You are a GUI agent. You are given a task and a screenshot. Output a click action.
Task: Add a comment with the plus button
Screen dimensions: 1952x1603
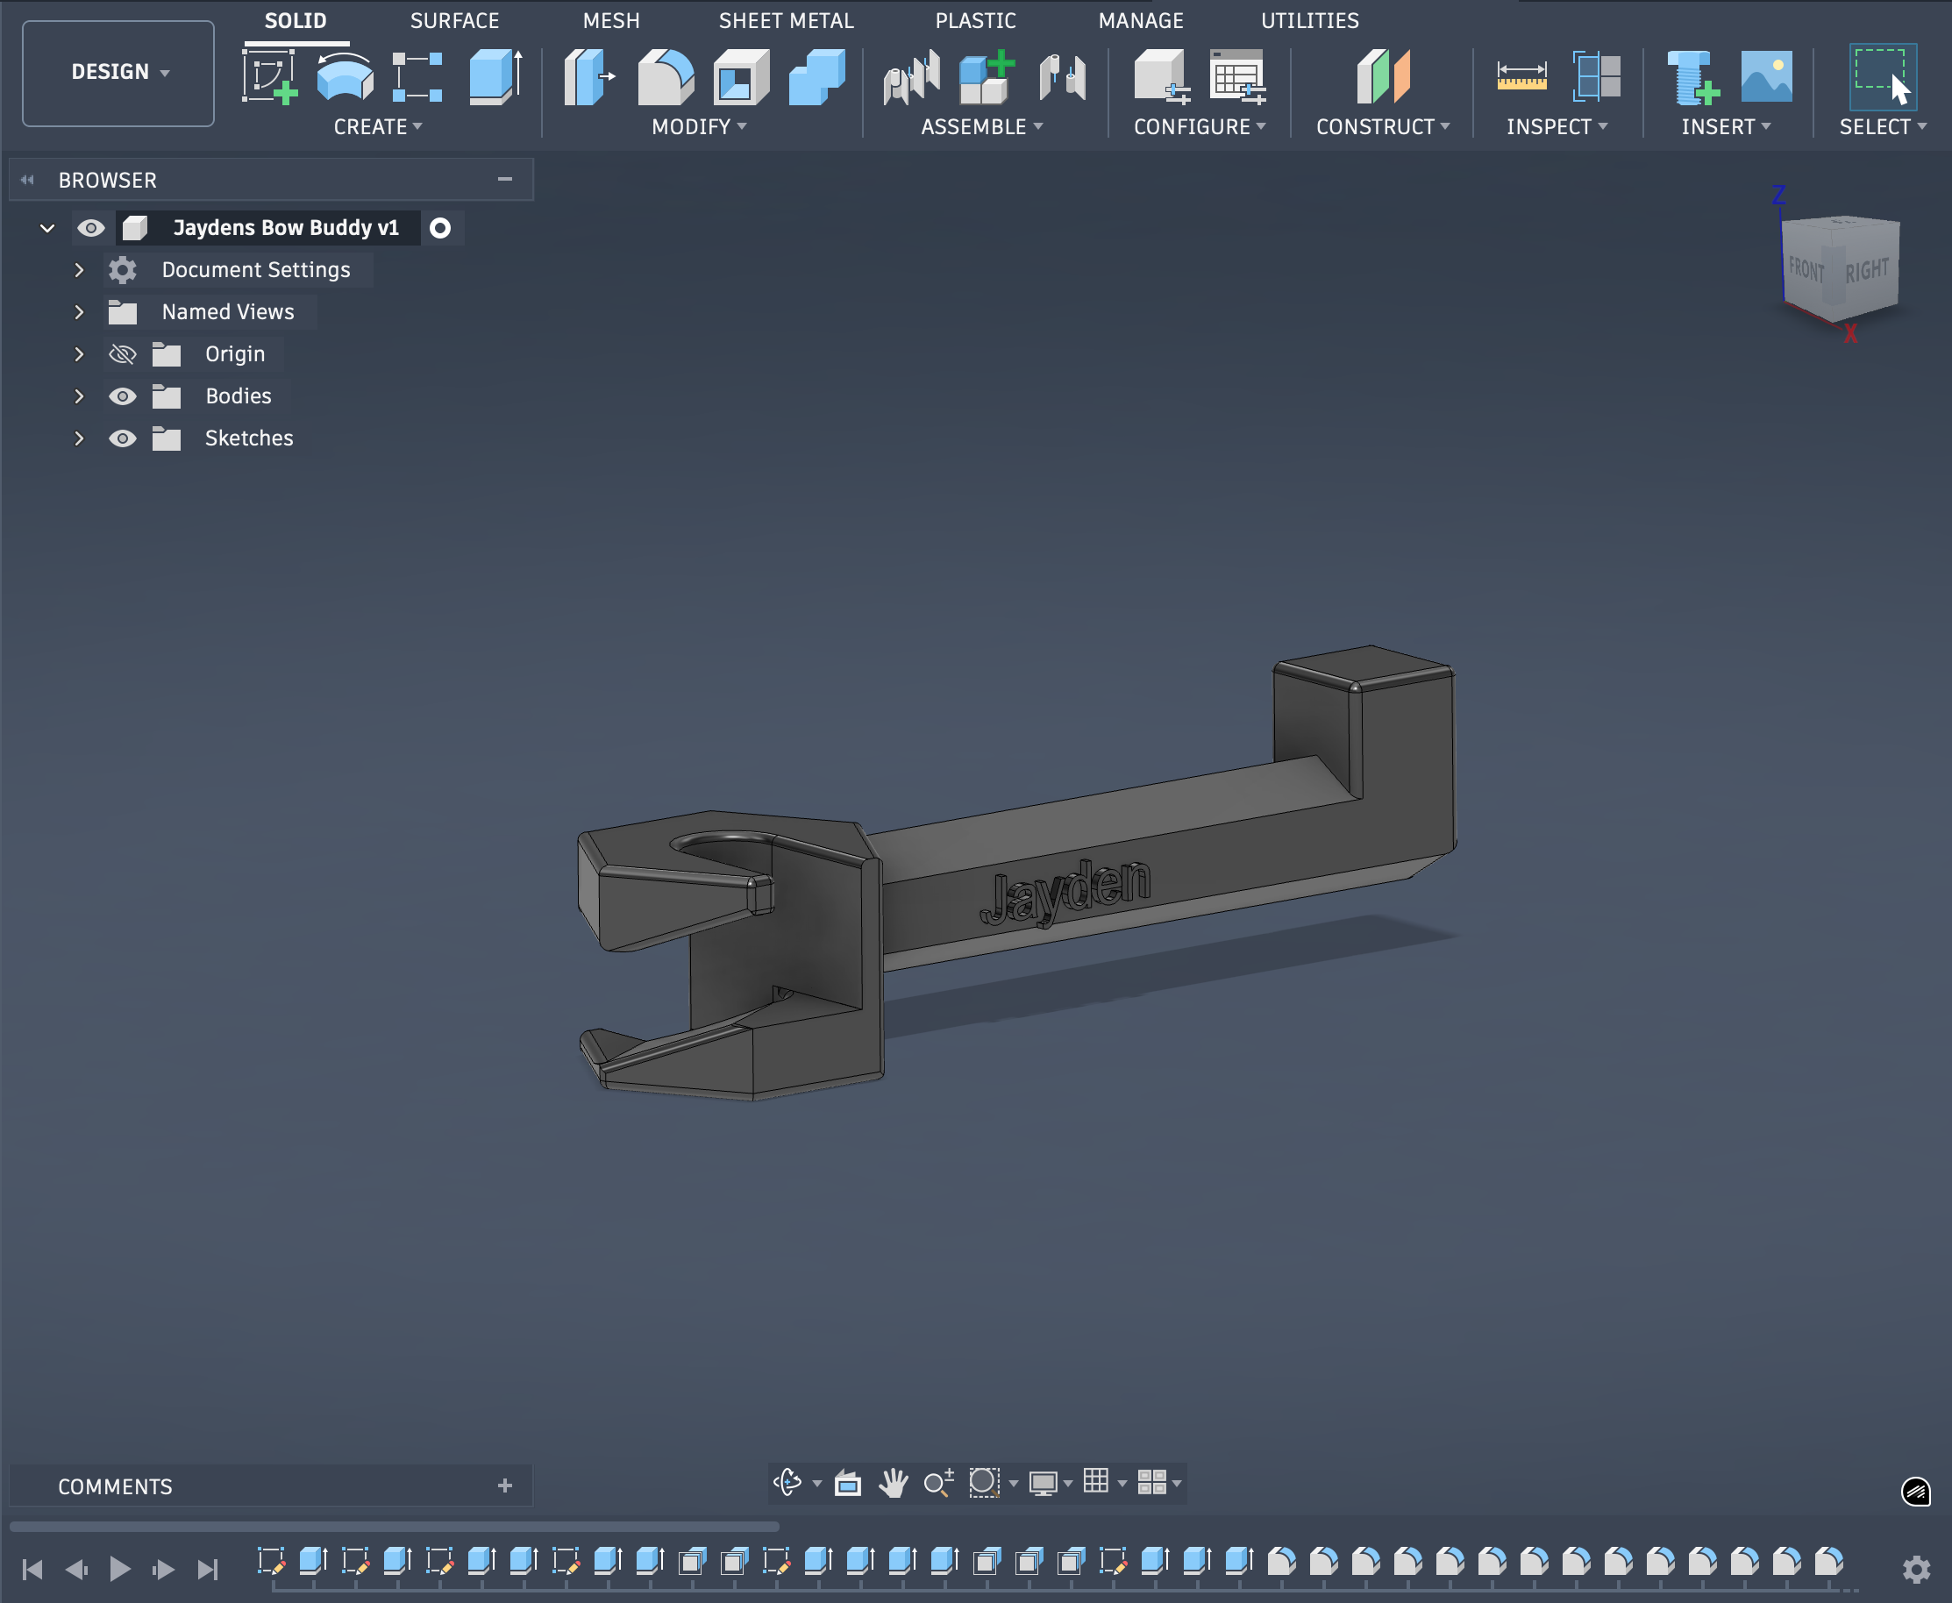pos(505,1485)
